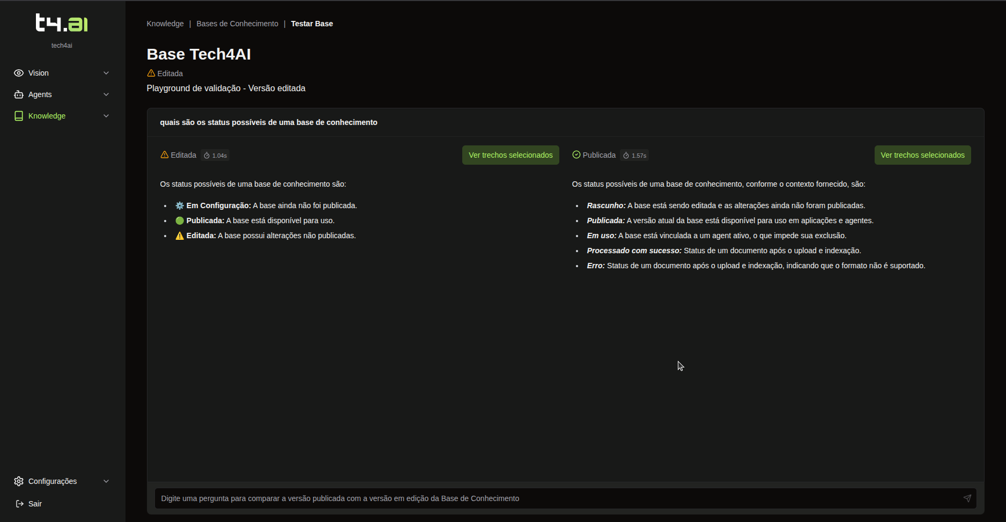
Task: Click Bases de Conhecimento in breadcrumb
Action: point(237,24)
